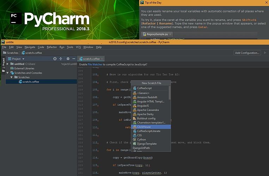Open the Window menu
The height and width of the screenshot is (176, 269).
[x=88, y=47]
